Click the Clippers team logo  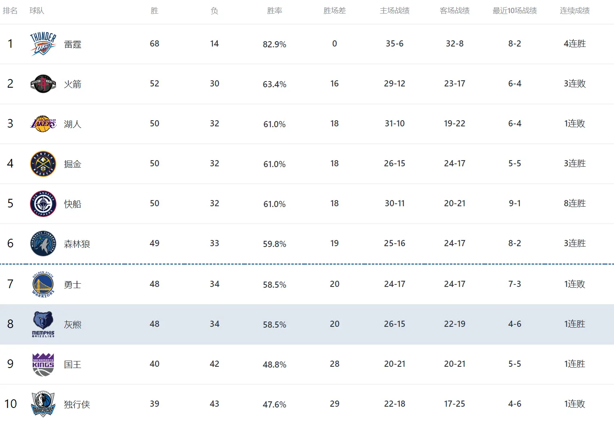43,204
